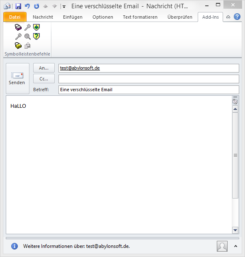Screen dimensions: 245x257
Task: Open the blue help question mark
Action: click(237, 17)
